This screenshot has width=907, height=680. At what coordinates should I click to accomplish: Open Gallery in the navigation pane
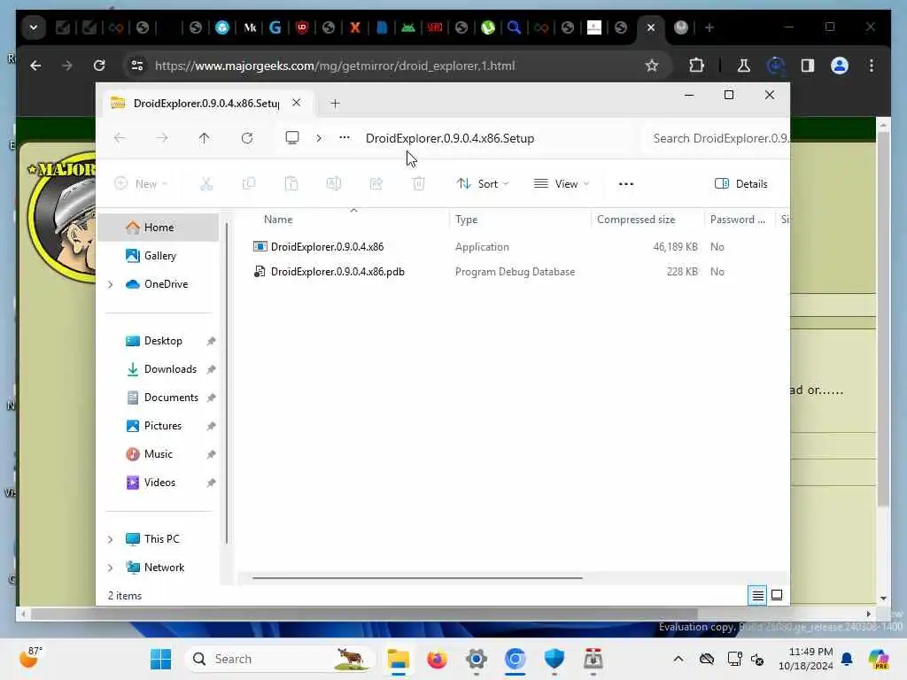tap(159, 256)
